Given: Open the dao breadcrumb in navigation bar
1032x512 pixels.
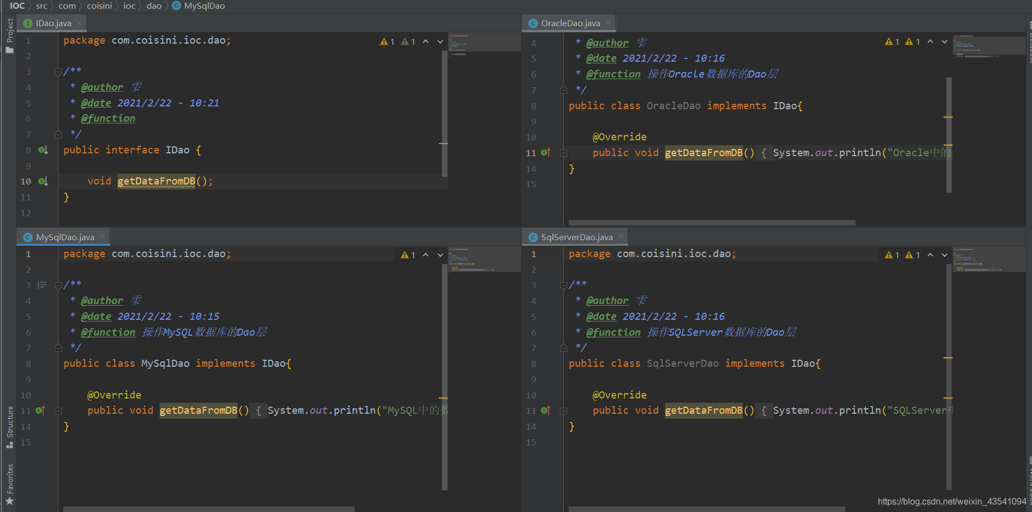Looking at the screenshot, I should pyautogui.click(x=154, y=6).
